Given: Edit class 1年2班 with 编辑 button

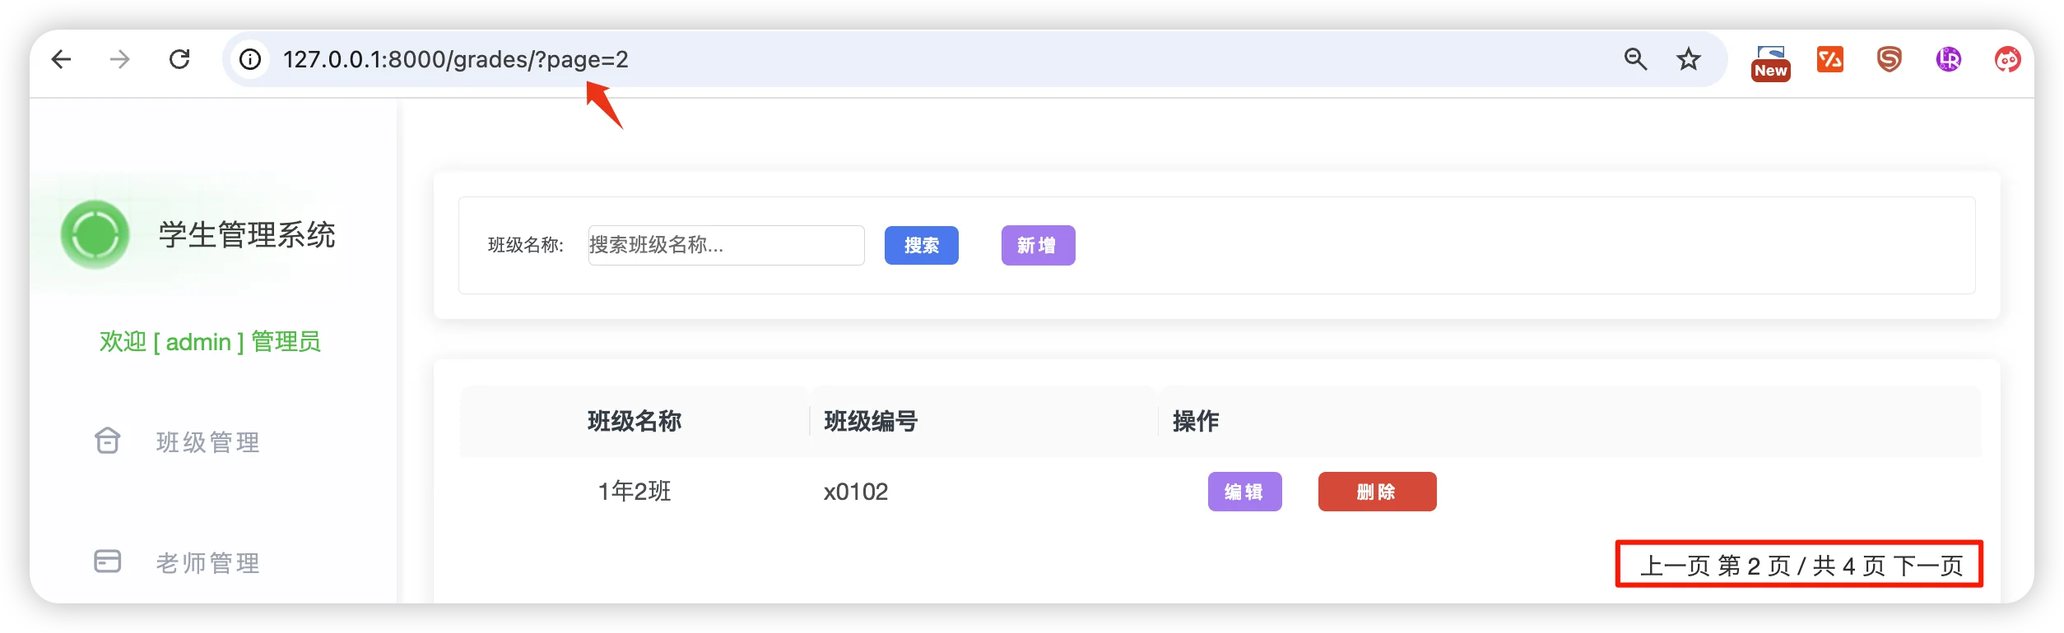Looking at the screenshot, I should coord(1245,492).
